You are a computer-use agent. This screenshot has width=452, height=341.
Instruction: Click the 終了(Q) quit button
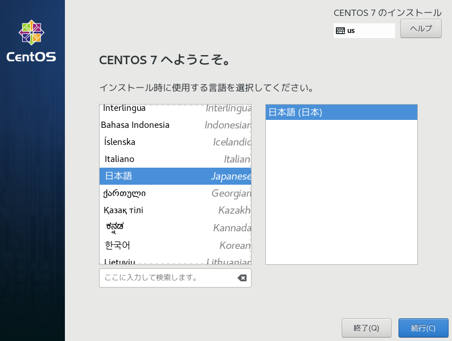click(367, 328)
